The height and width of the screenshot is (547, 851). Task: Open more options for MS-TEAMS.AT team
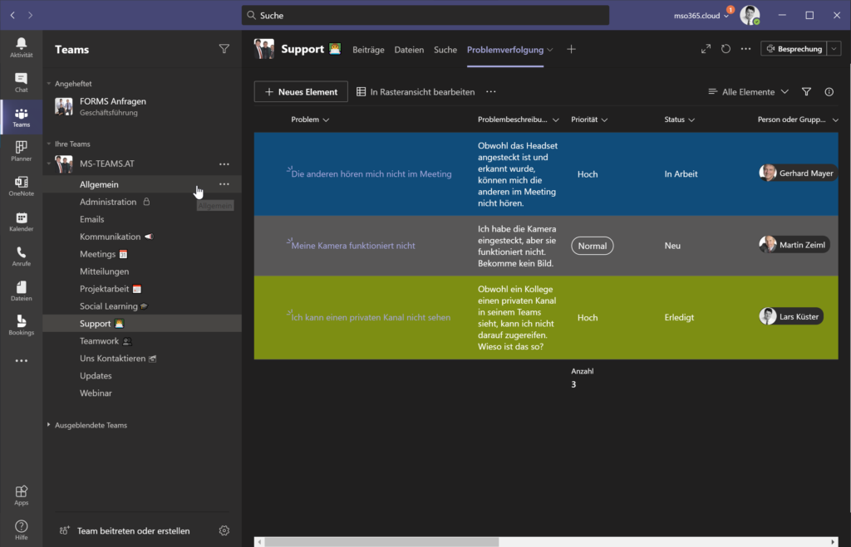[224, 164]
